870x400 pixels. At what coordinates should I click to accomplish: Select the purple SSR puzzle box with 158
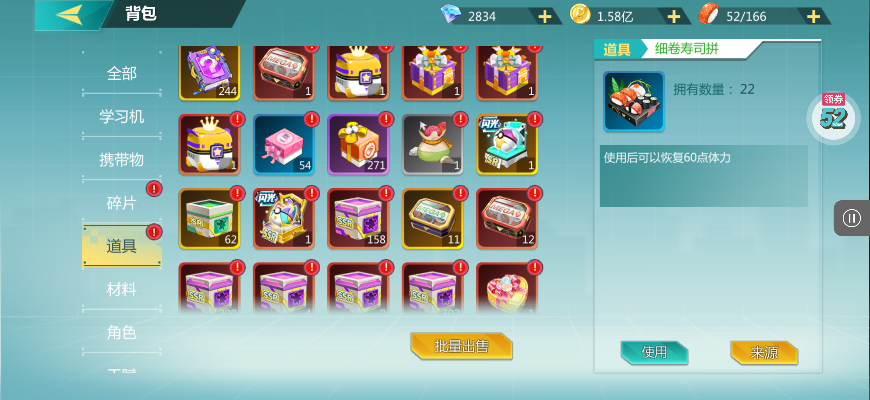(358, 218)
